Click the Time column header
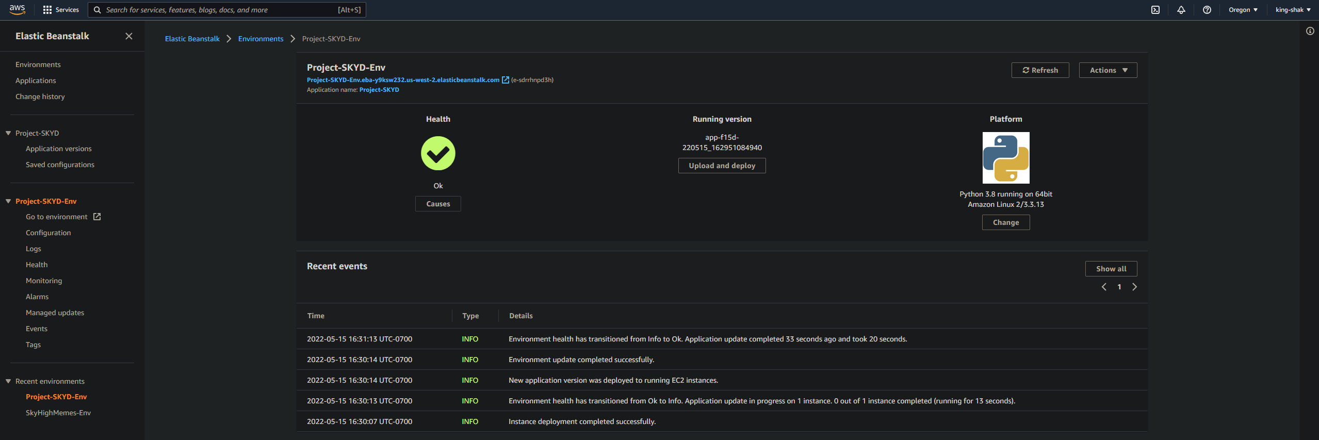Screen dimensions: 1319x440 316,316
